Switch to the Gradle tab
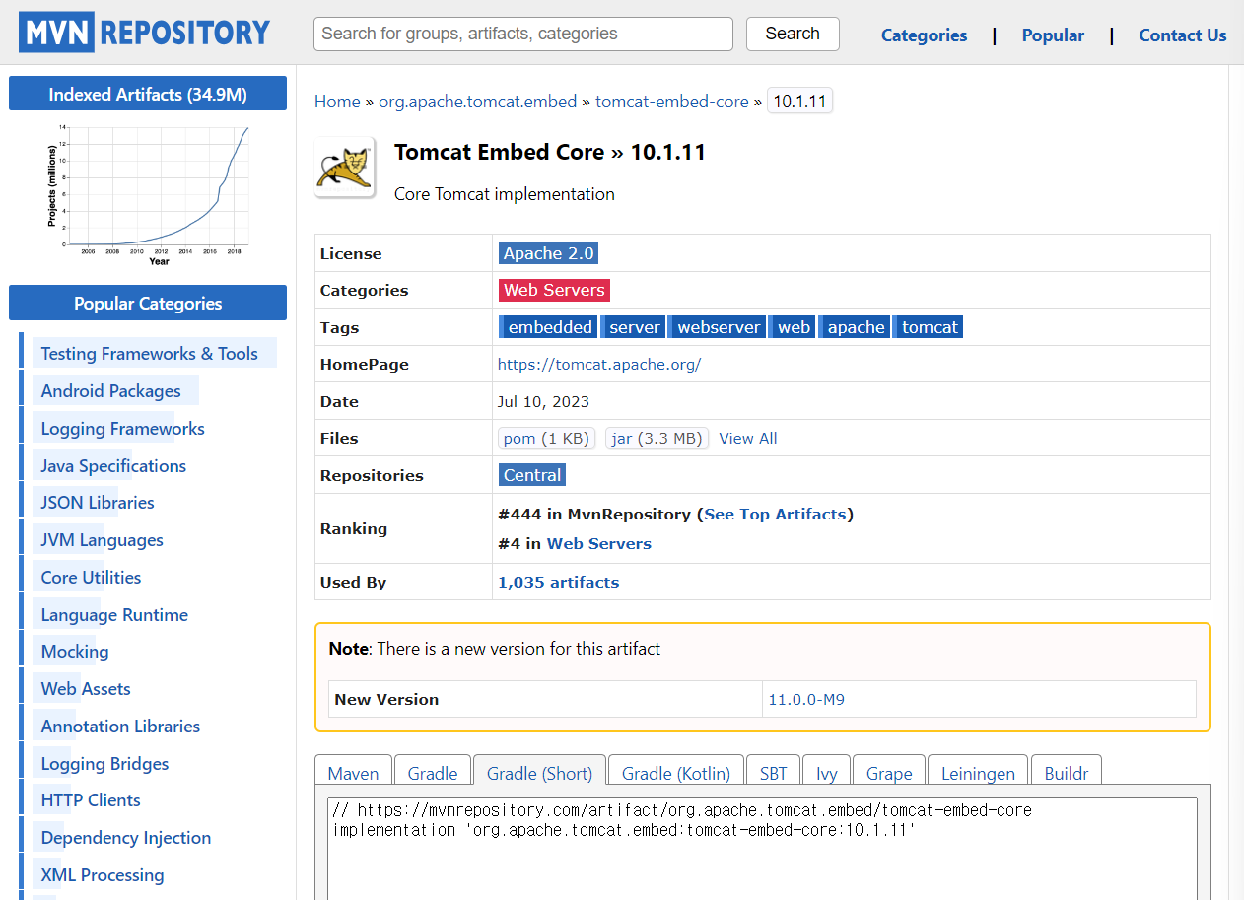 pyautogui.click(x=433, y=773)
